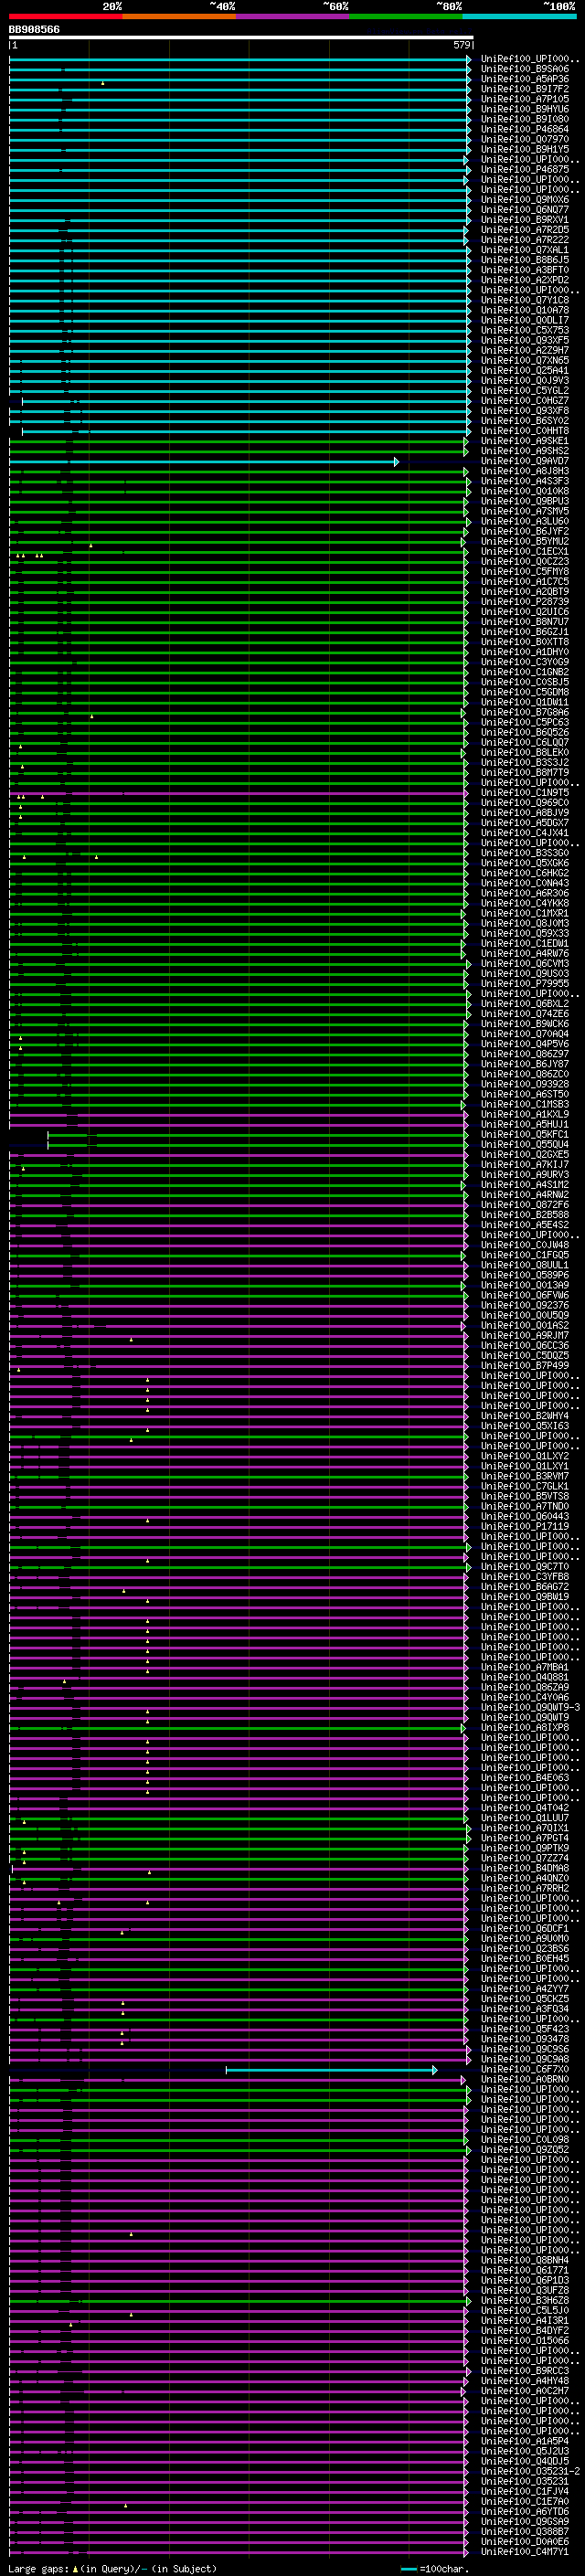Image resolution: width=585 pixels, height=2576 pixels.
Task: Click the cyan ~100% identity legend bar
Action: pos(519,16)
